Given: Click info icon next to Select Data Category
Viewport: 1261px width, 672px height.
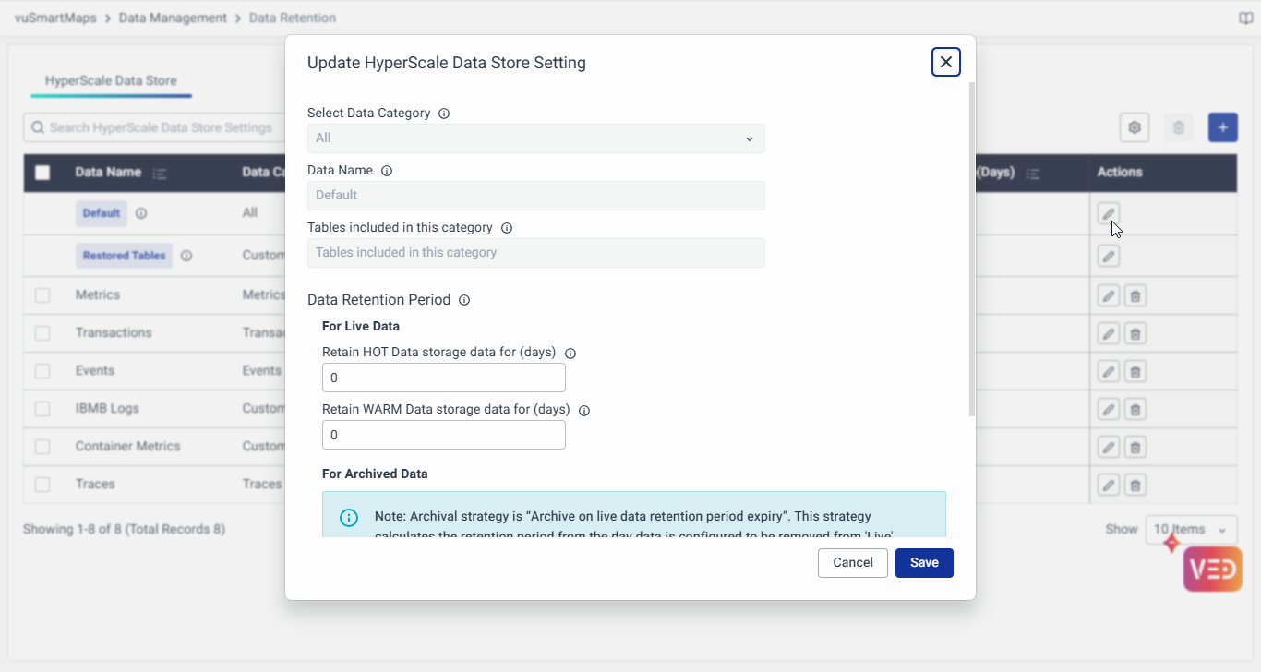Looking at the screenshot, I should click(x=444, y=114).
